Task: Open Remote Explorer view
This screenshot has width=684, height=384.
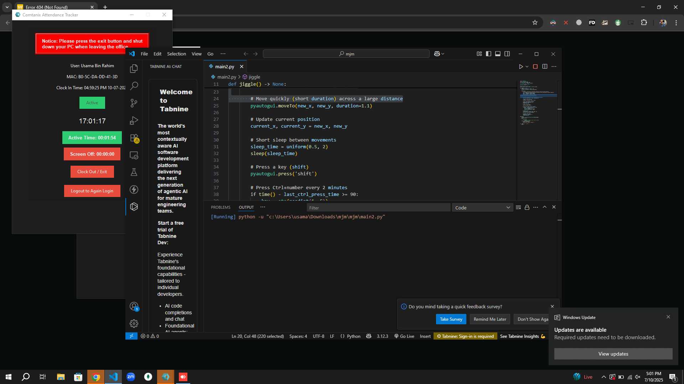Action: 134,155
